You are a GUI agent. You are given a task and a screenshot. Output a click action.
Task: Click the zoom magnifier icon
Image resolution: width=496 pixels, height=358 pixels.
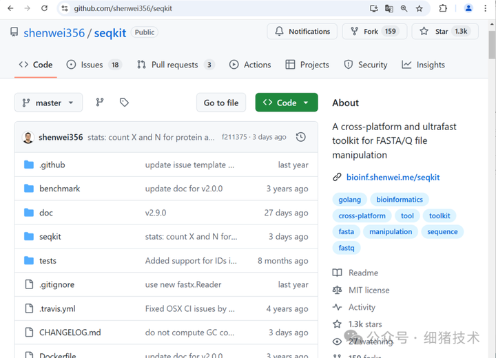pos(404,8)
